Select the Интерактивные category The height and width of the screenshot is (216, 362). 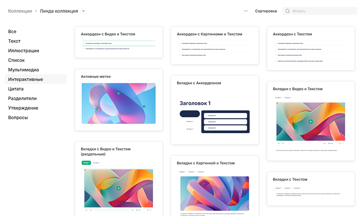(x=25, y=79)
